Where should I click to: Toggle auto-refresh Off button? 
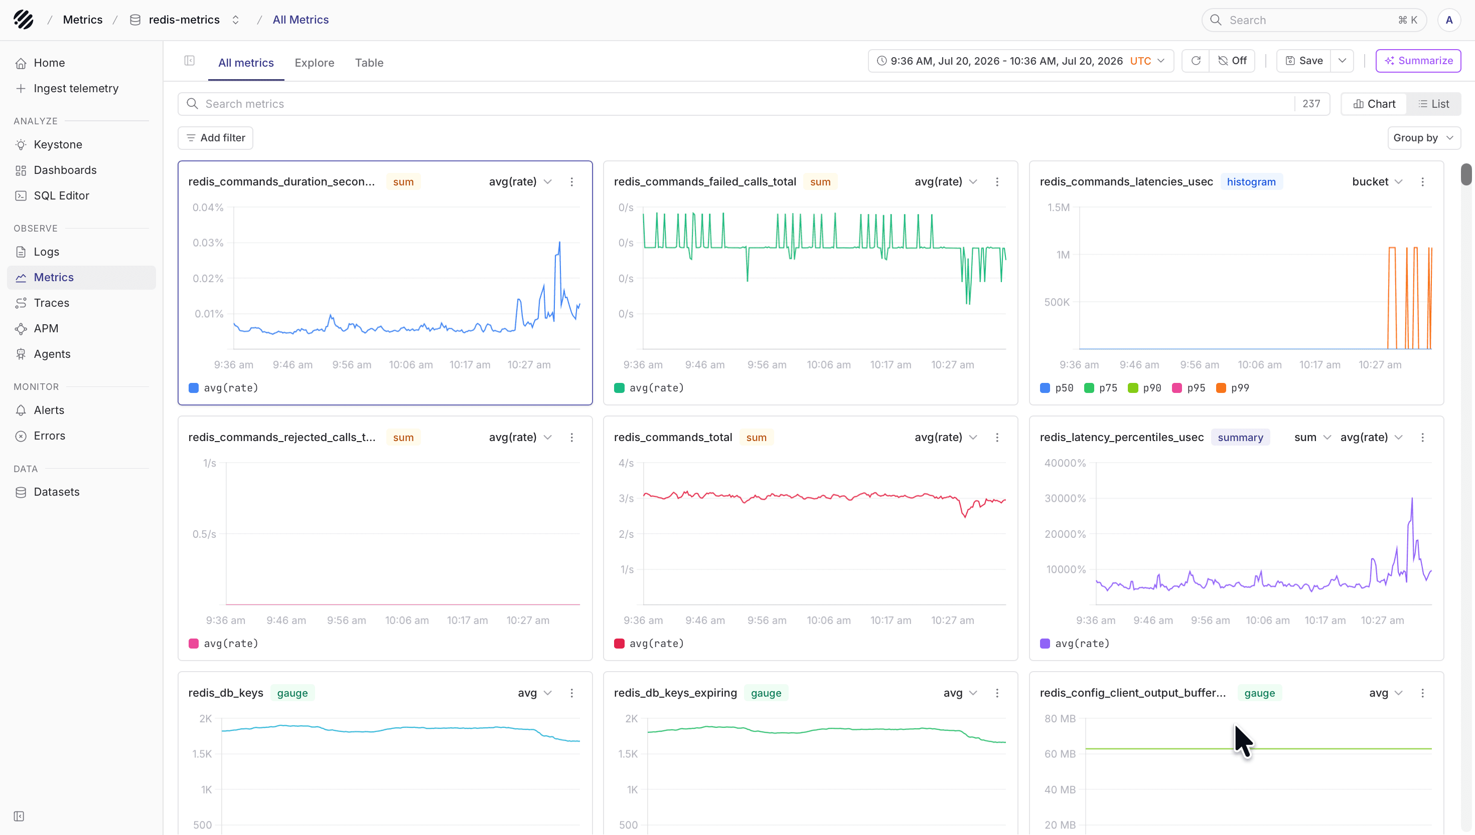[1232, 61]
